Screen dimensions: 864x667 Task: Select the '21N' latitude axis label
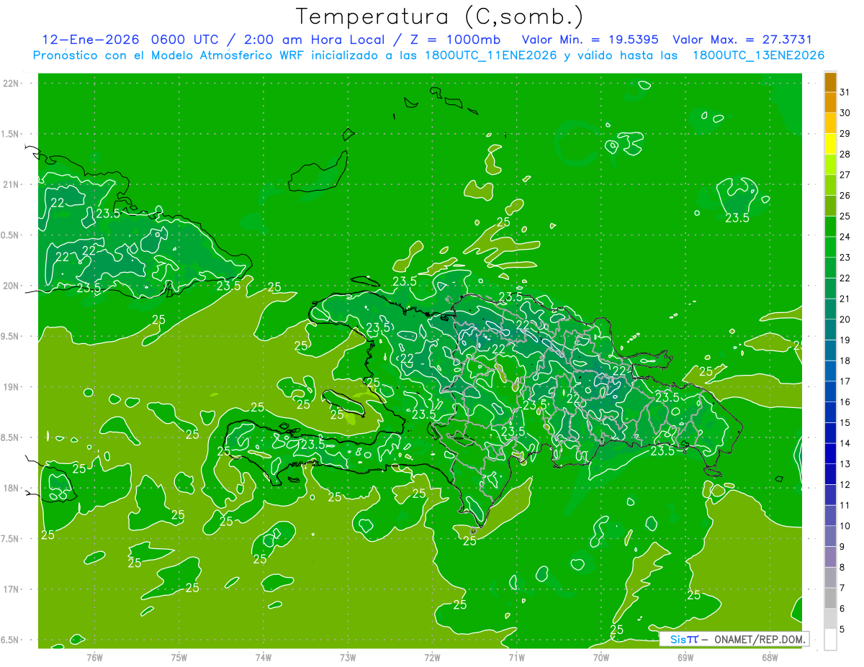click(x=11, y=184)
